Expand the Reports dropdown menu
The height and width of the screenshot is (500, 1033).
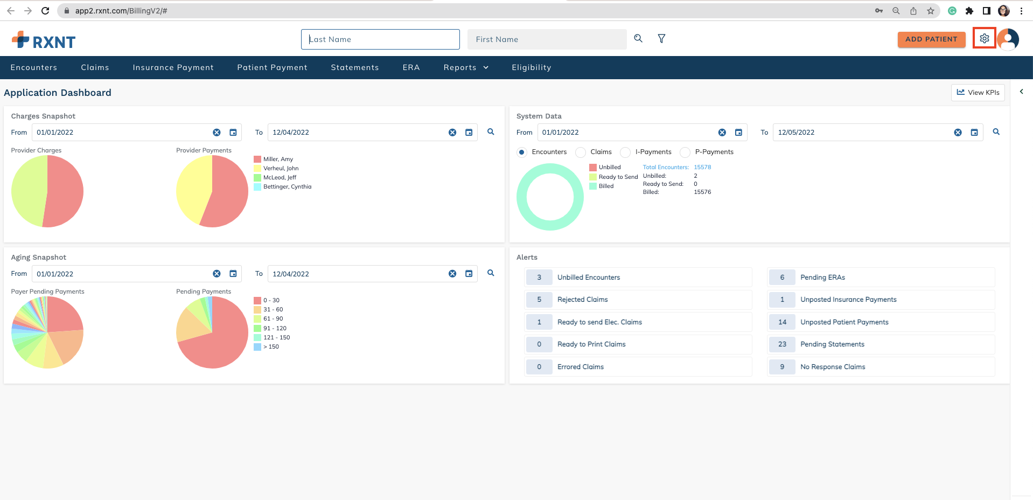[x=466, y=67]
